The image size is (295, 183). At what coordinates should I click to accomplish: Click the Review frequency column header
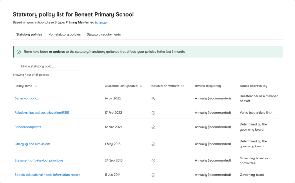pos(208,86)
